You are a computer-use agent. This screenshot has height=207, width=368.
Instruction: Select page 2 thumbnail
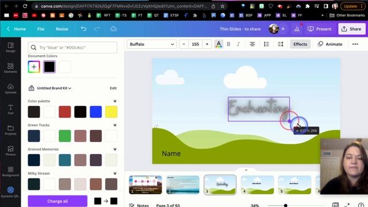coord(183,185)
